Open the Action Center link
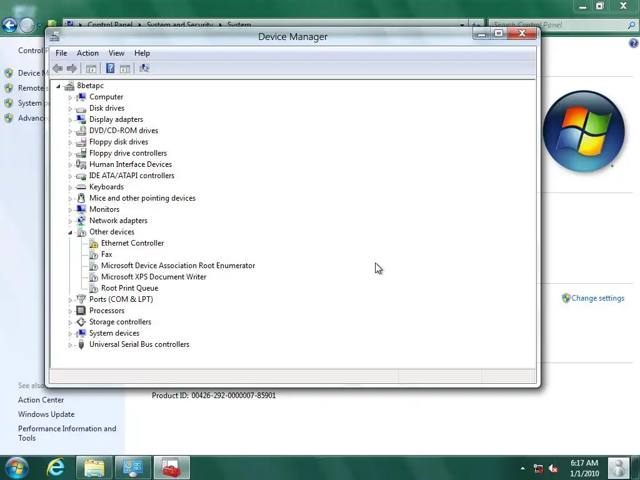This screenshot has width=640, height=480. [41, 400]
